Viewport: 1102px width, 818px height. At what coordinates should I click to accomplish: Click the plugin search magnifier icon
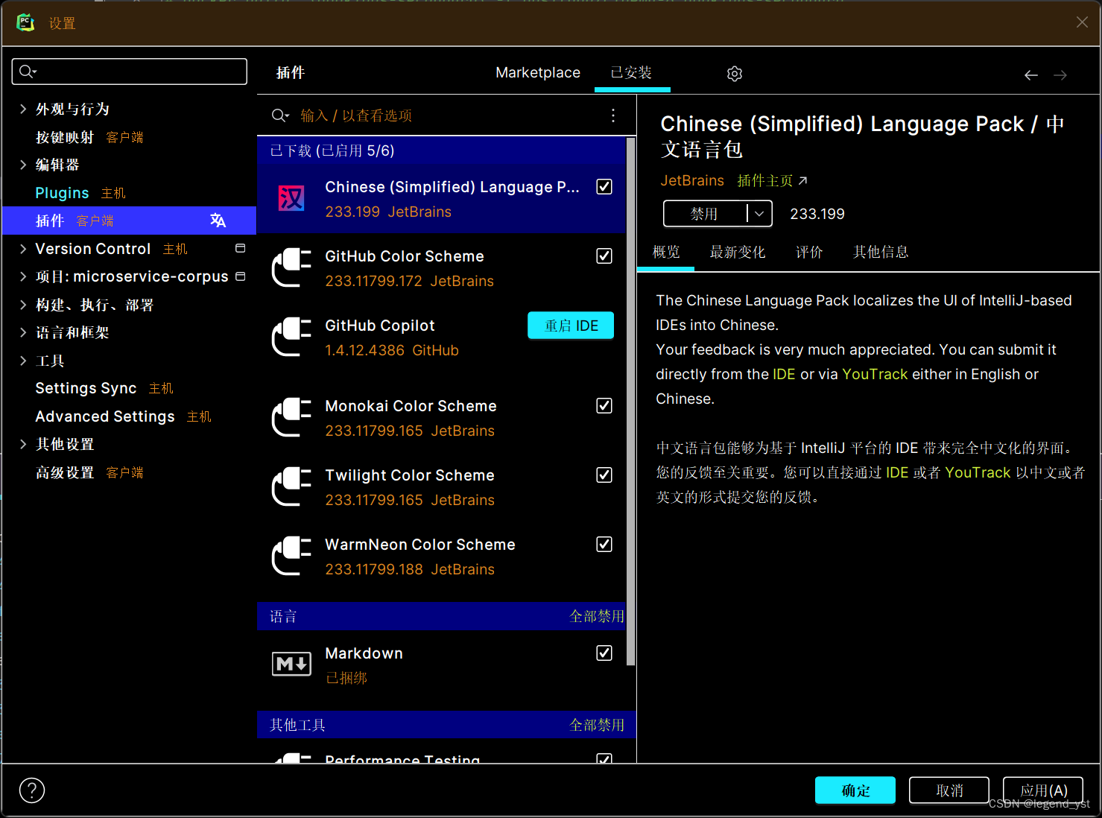click(x=280, y=115)
